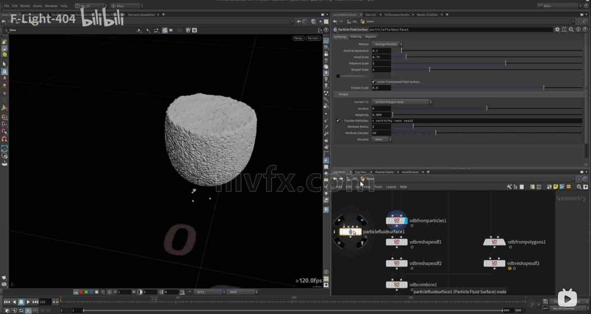591x314 pixels.
Task: Click the info 'i' badge beside particlefluidsurface1
Action: click(334, 232)
